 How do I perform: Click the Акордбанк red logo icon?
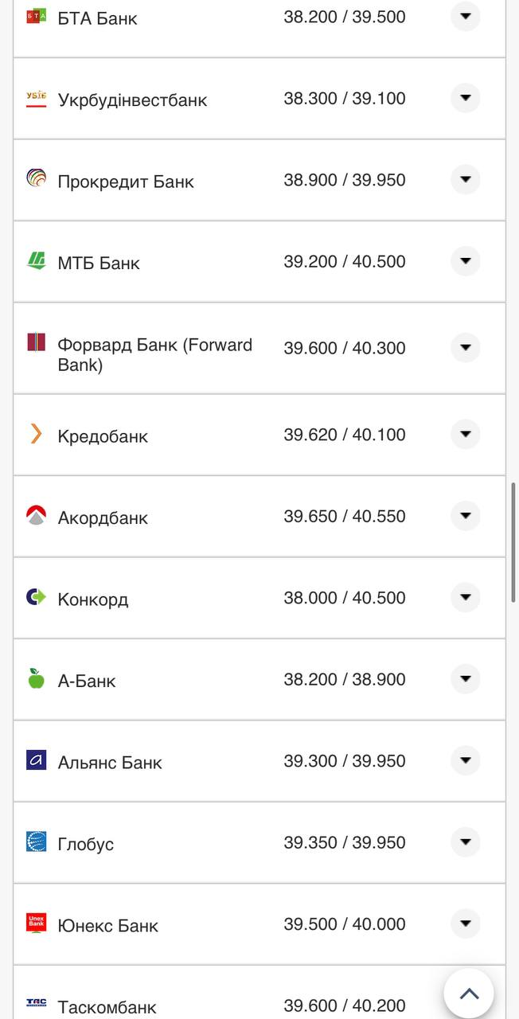(37, 516)
